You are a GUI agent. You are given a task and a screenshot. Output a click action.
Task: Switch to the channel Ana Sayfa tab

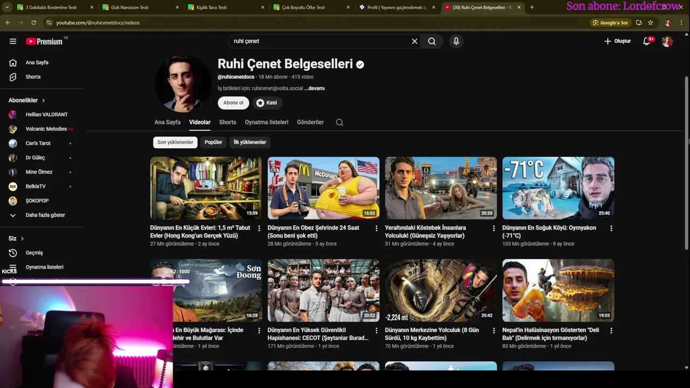pyautogui.click(x=168, y=122)
